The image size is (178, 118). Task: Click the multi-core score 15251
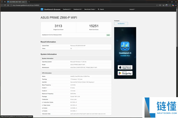(94, 26)
